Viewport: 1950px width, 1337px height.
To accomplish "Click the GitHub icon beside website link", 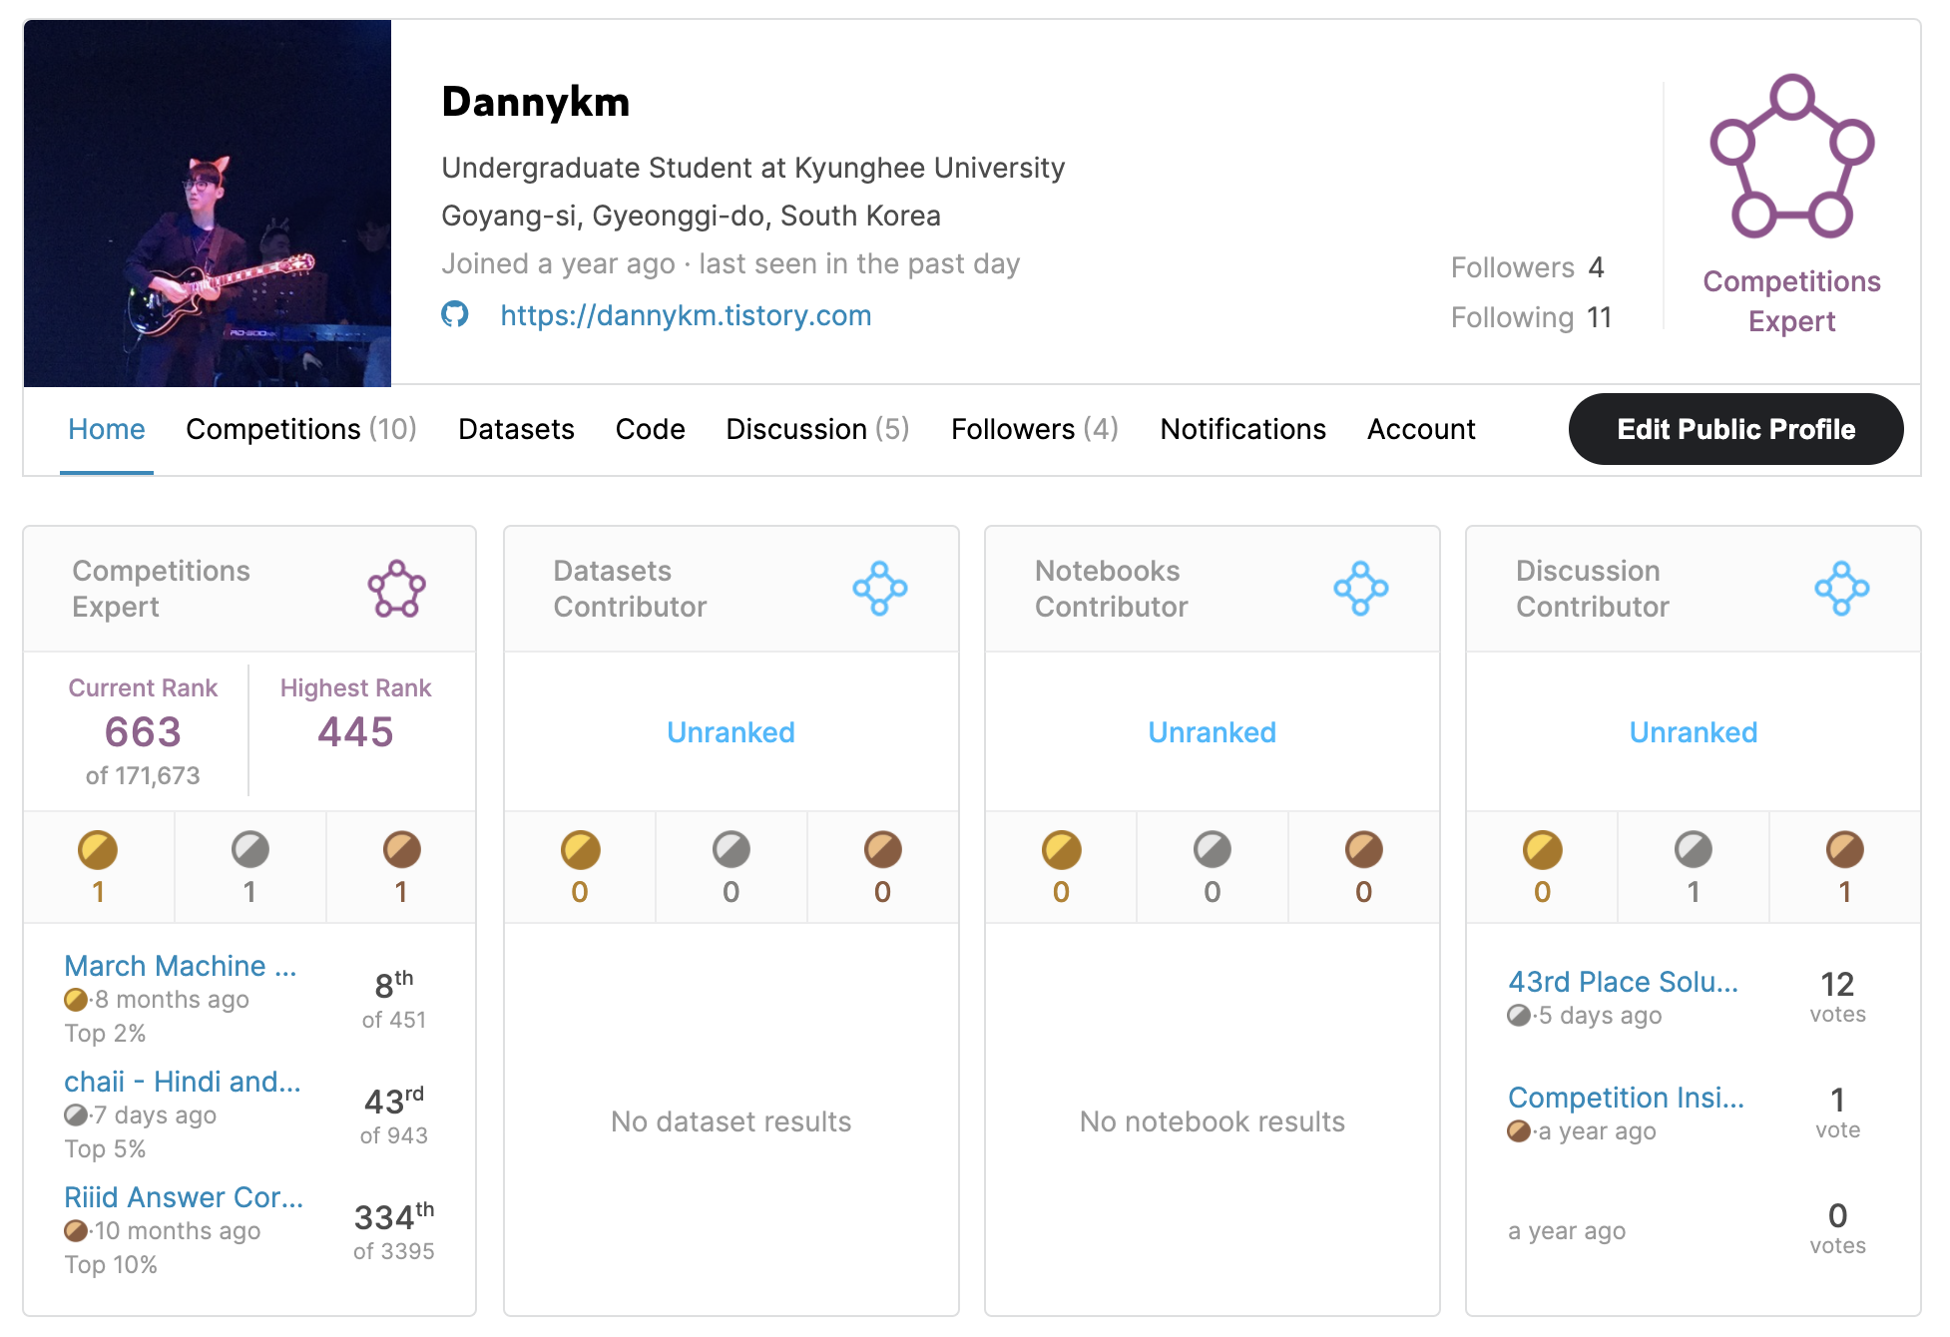I will (455, 314).
